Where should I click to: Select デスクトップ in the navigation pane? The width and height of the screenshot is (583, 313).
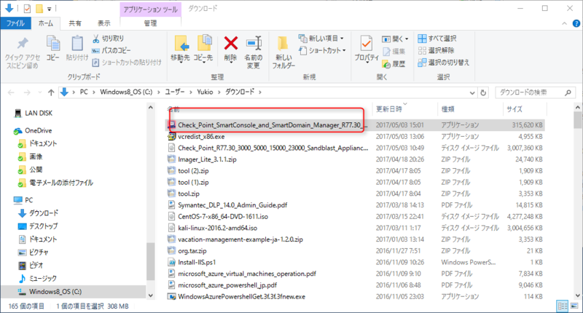coord(44,226)
